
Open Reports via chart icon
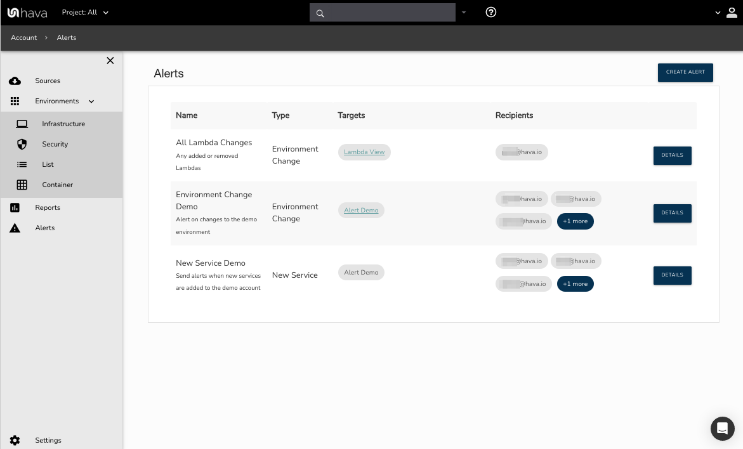(x=15, y=208)
